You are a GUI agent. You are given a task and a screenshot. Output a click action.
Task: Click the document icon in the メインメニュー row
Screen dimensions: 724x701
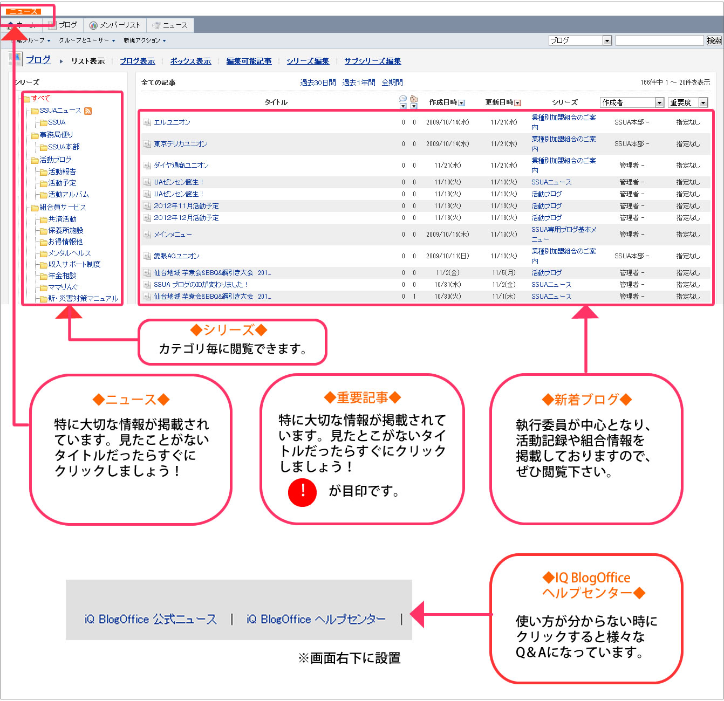tap(147, 235)
